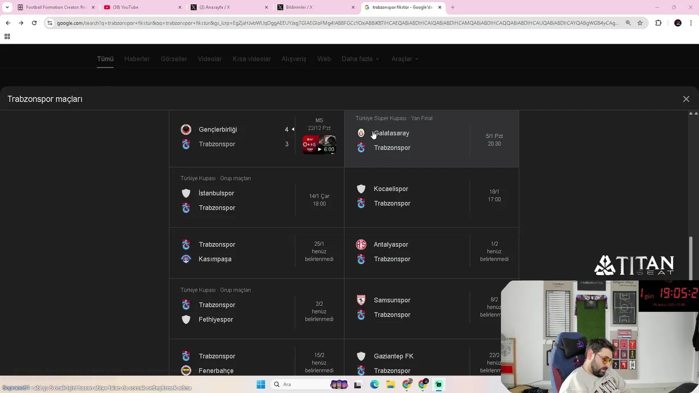Viewport: 699px width, 393px height.
Task: Expand the Daha fazla dropdown
Action: click(x=360, y=59)
